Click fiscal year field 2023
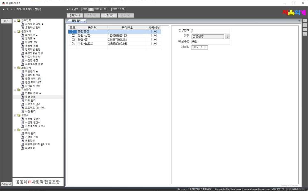 click(x=85, y=9)
